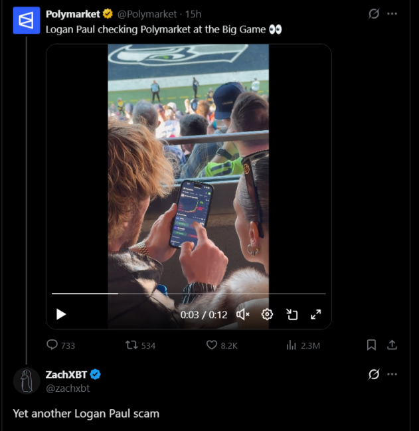419x431 pixels.
Task: Bookmark the Polymarket post
Action: [x=372, y=345]
